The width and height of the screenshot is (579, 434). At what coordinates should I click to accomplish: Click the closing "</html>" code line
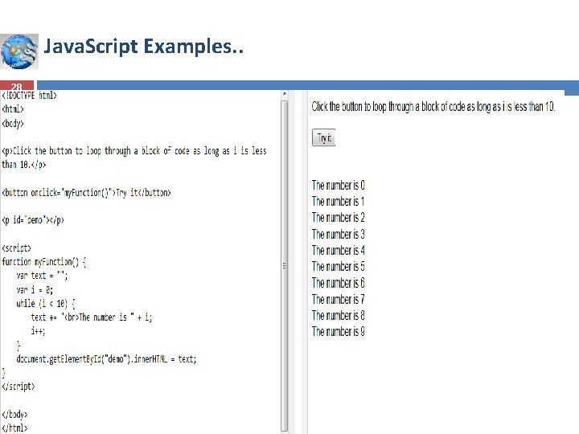pos(14,428)
